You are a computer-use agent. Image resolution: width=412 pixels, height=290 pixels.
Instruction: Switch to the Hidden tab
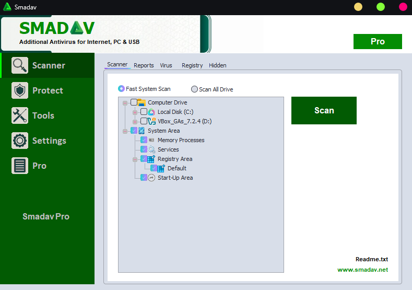(x=218, y=65)
